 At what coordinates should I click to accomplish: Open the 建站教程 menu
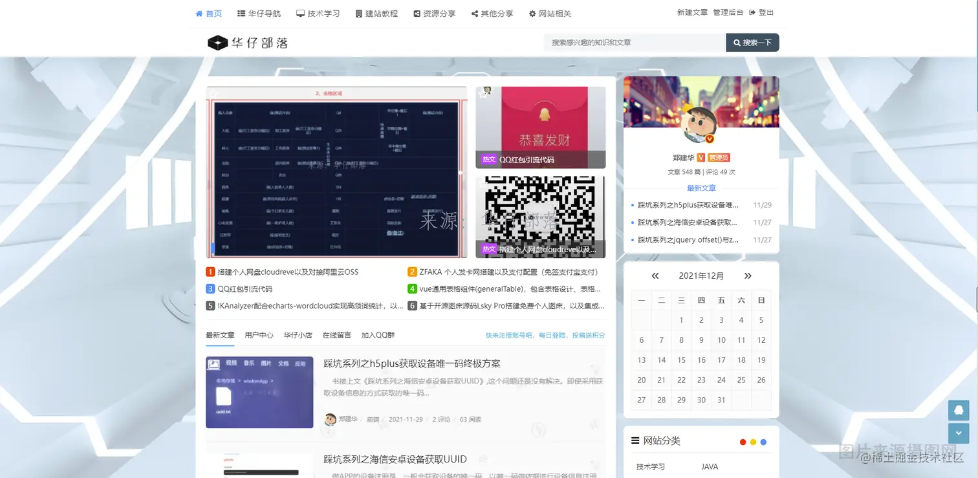tap(376, 14)
